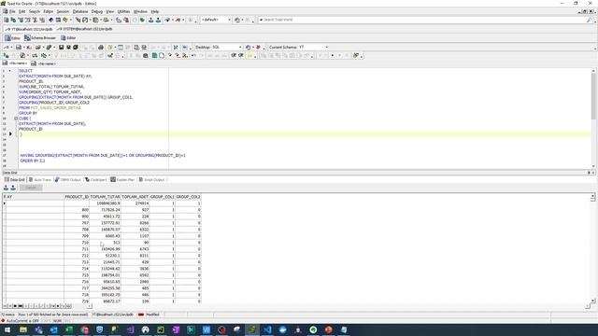Viewport: 598px width, 336px height.
Task: Switch to the Script Output tab
Action: 151,180
